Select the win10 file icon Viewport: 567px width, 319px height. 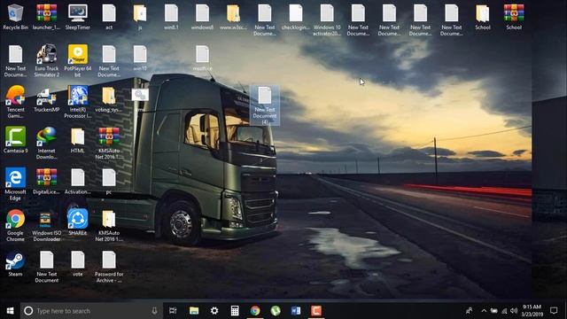pyautogui.click(x=140, y=58)
